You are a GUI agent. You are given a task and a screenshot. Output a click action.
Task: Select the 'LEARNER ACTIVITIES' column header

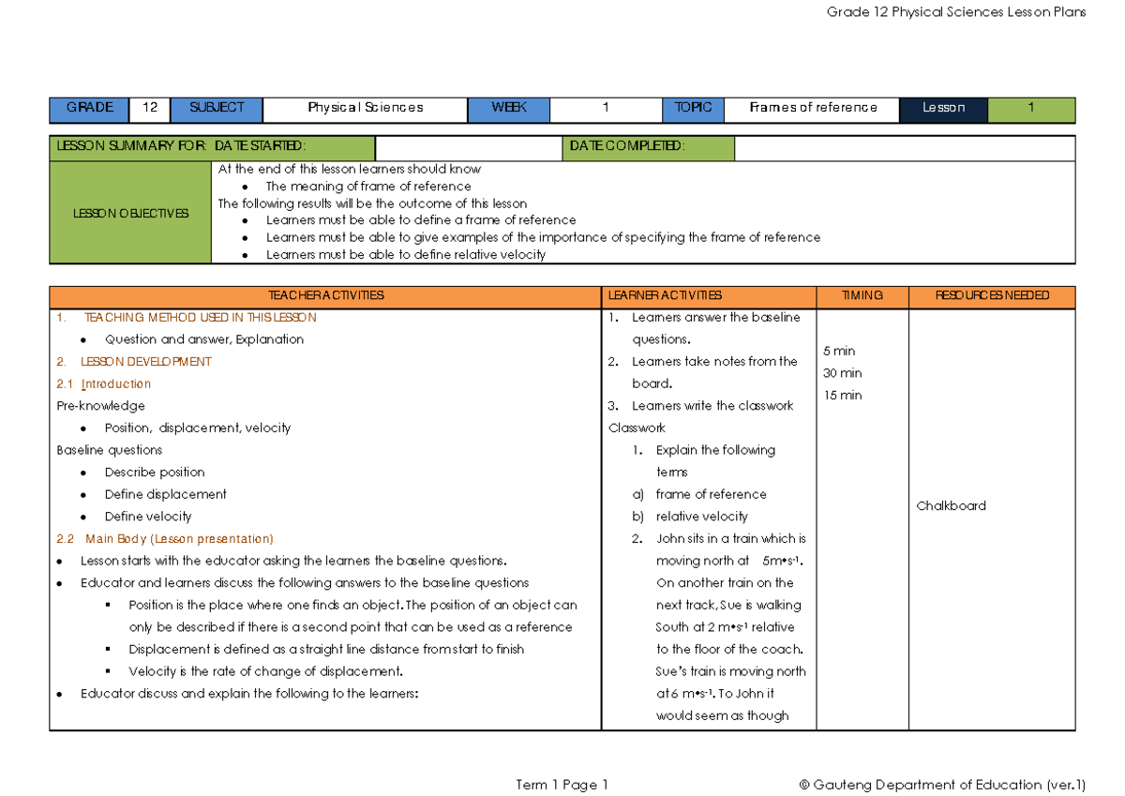[710, 296]
